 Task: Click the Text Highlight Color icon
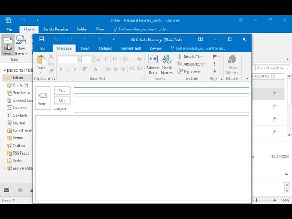click(85, 69)
